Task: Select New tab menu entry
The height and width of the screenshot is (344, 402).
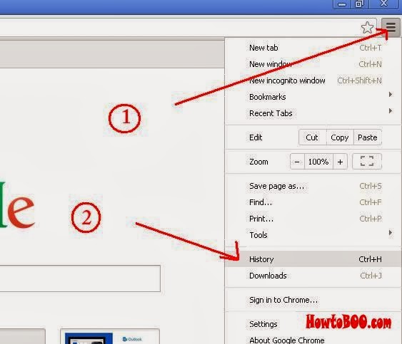Action: coord(313,48)
